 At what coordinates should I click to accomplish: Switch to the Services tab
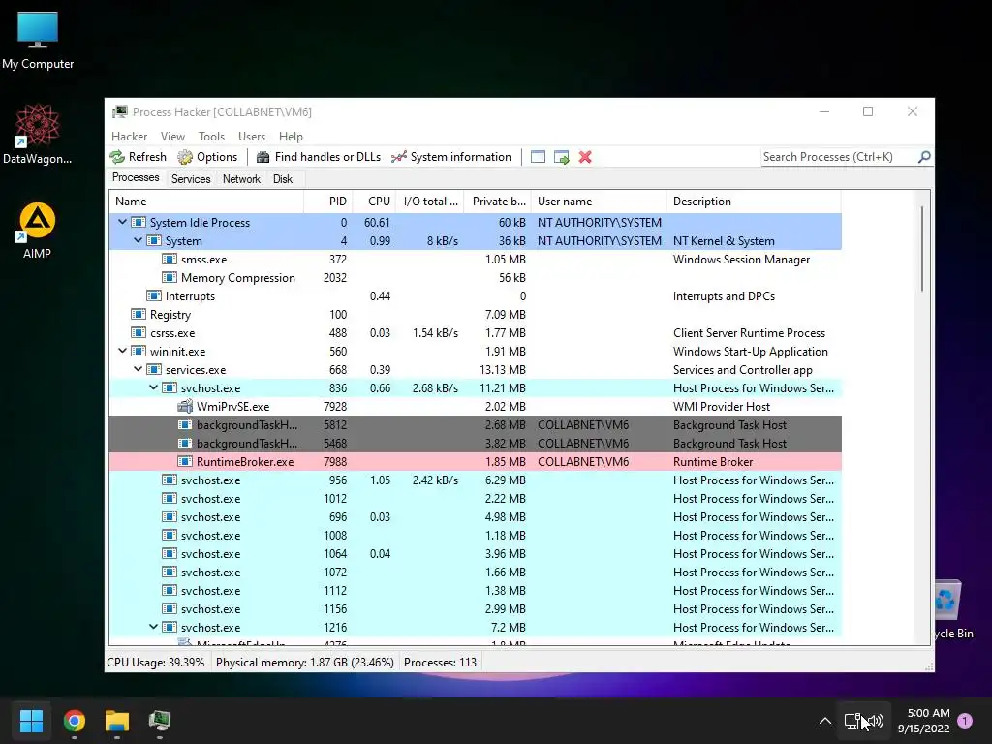(x=191, y=179)
